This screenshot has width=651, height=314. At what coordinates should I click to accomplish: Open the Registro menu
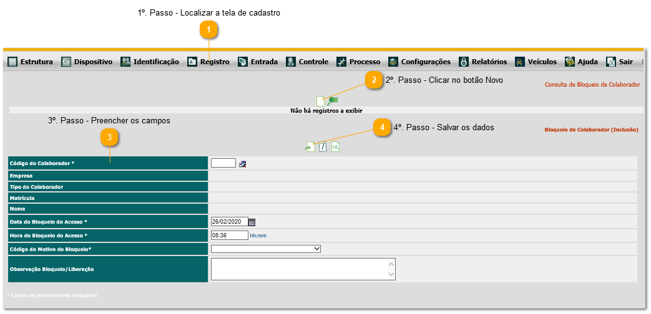coord(208,62)
